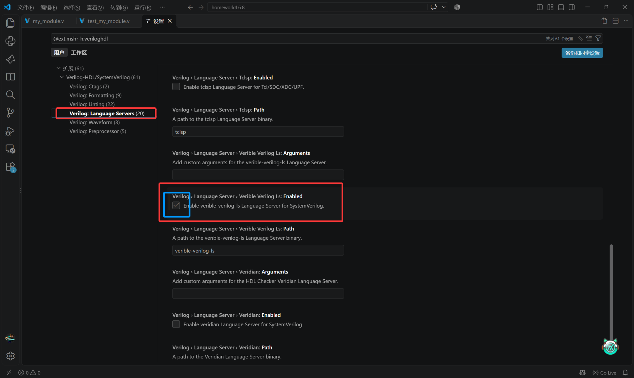Switch to the 工作区 settings scope
This screenshot has width=634, height=378.
(x=79, y=53)
